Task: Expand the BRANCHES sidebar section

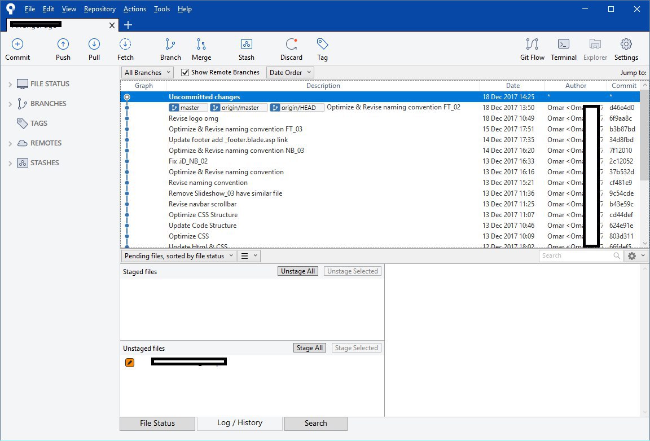Action: tap(10, 104)
